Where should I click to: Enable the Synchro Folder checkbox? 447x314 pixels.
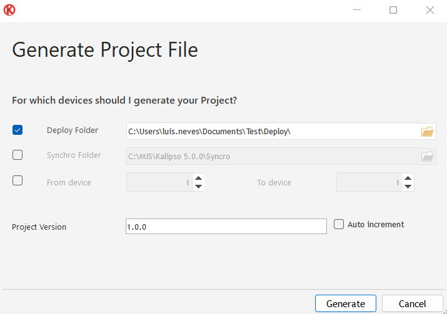click(18, 155)
